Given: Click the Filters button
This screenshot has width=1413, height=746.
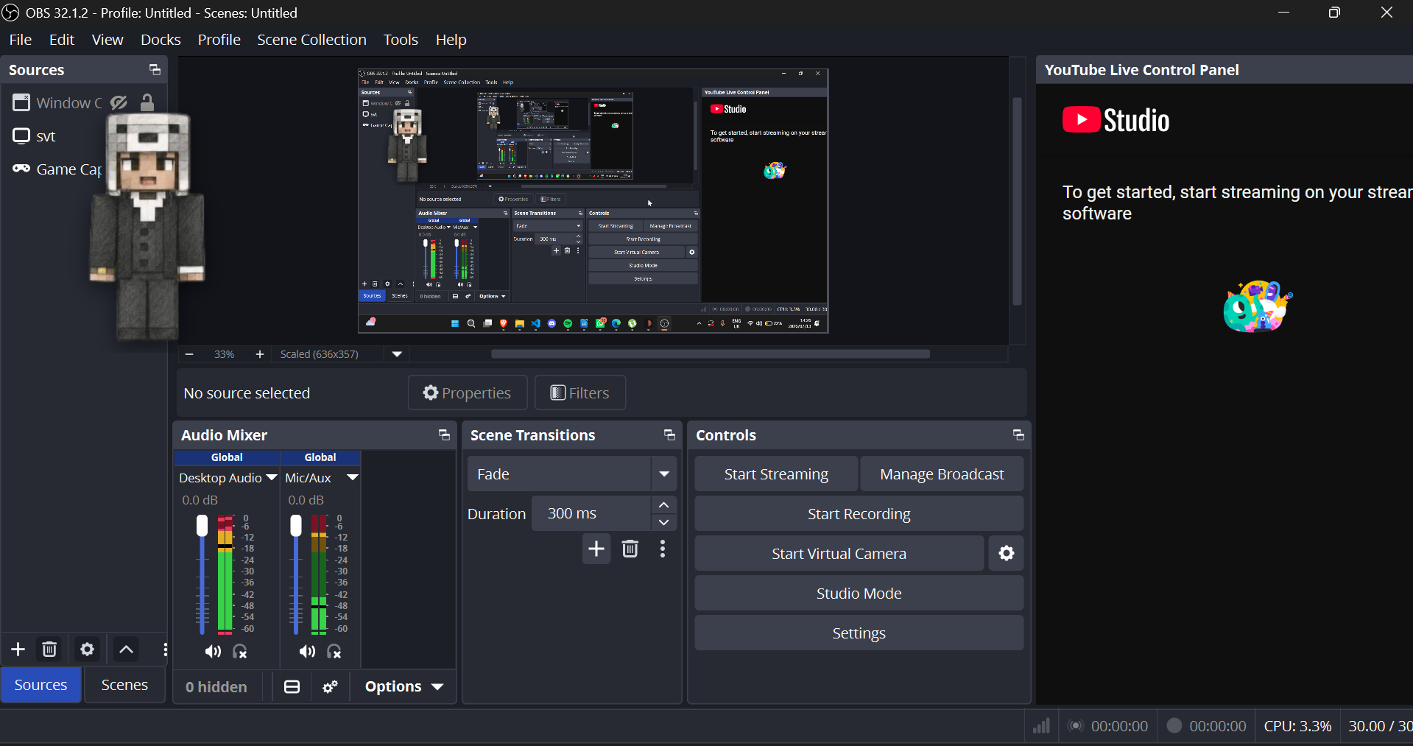Looking at the screenshot, I should pos(580,393).
